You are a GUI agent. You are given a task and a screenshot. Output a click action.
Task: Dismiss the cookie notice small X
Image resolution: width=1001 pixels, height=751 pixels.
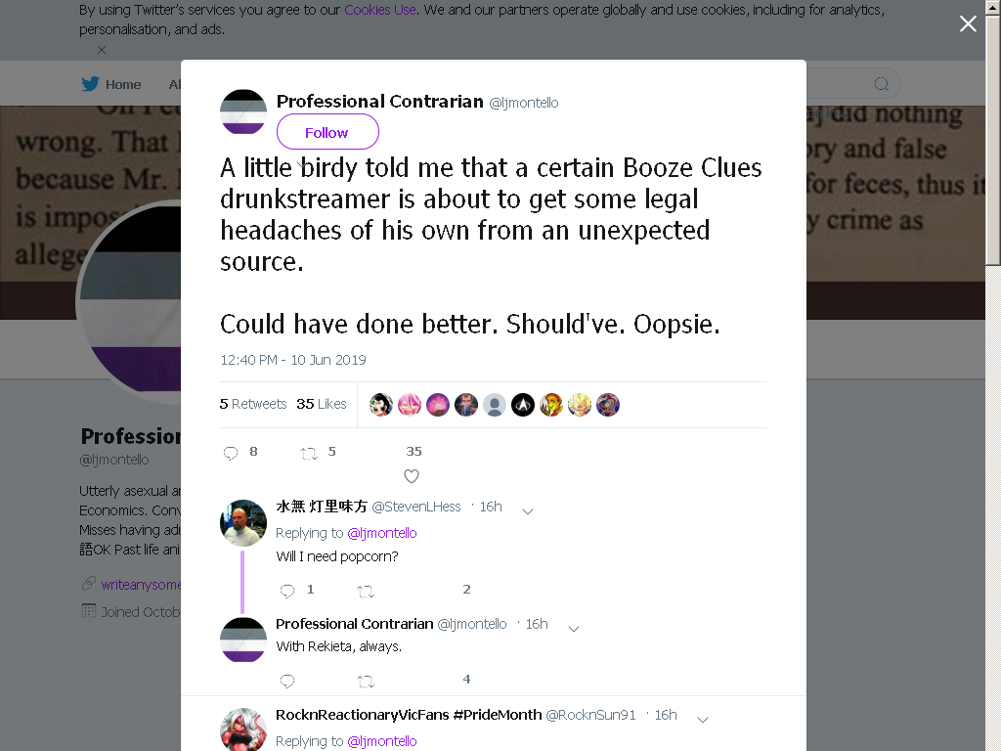click(x=102, y=49)
